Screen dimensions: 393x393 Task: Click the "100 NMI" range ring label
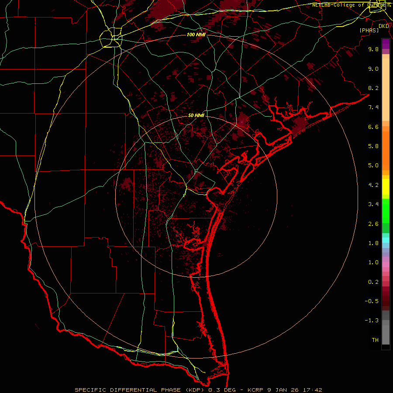pos(196,34)
